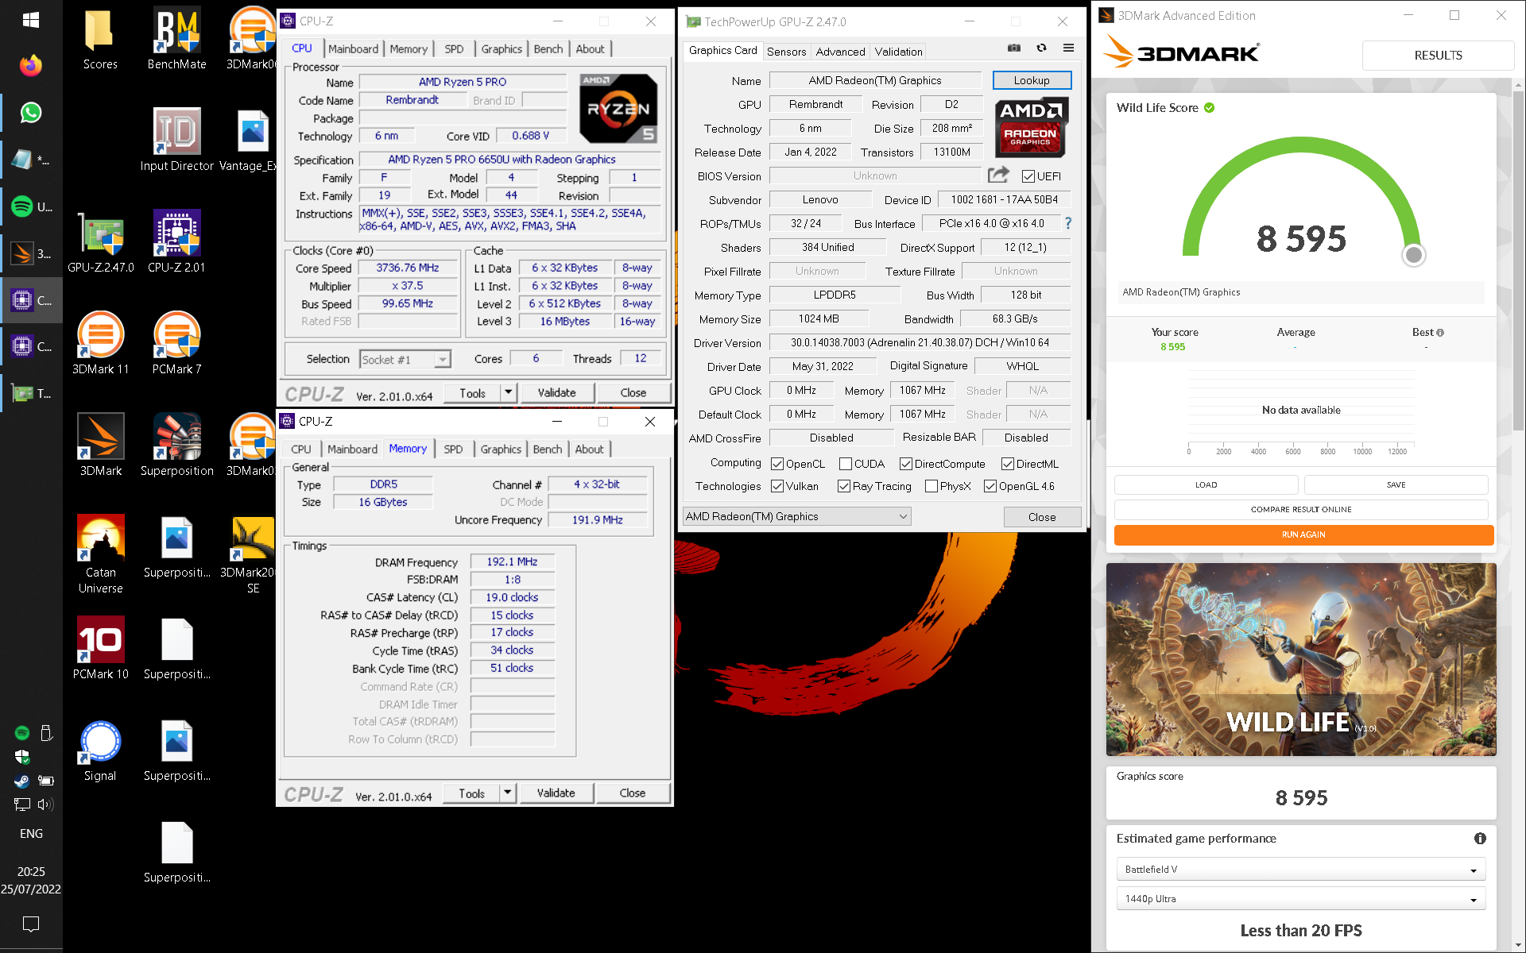The height and width of the screenshot is (953, 1526).
Task: Launch BenchMate desktop shortcut
Action: pyautogui.click(x=176, y=40)
